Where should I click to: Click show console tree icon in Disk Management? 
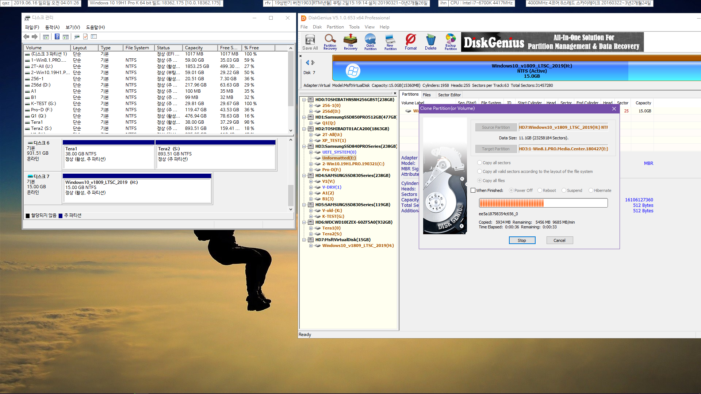pyautogui.click(x=46, y=36)
